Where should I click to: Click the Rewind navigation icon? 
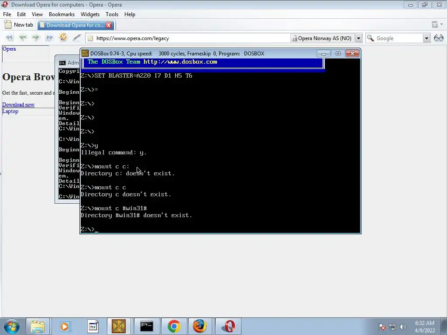(x=10, y=38)
